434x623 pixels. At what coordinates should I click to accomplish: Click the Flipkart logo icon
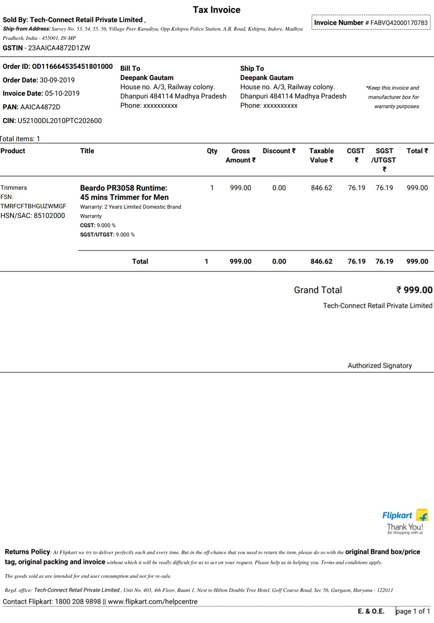(x=422, y=515)
